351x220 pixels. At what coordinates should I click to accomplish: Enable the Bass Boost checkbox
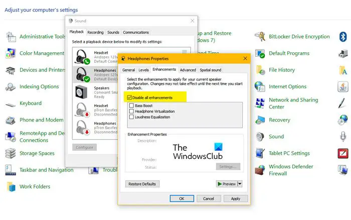131,105
